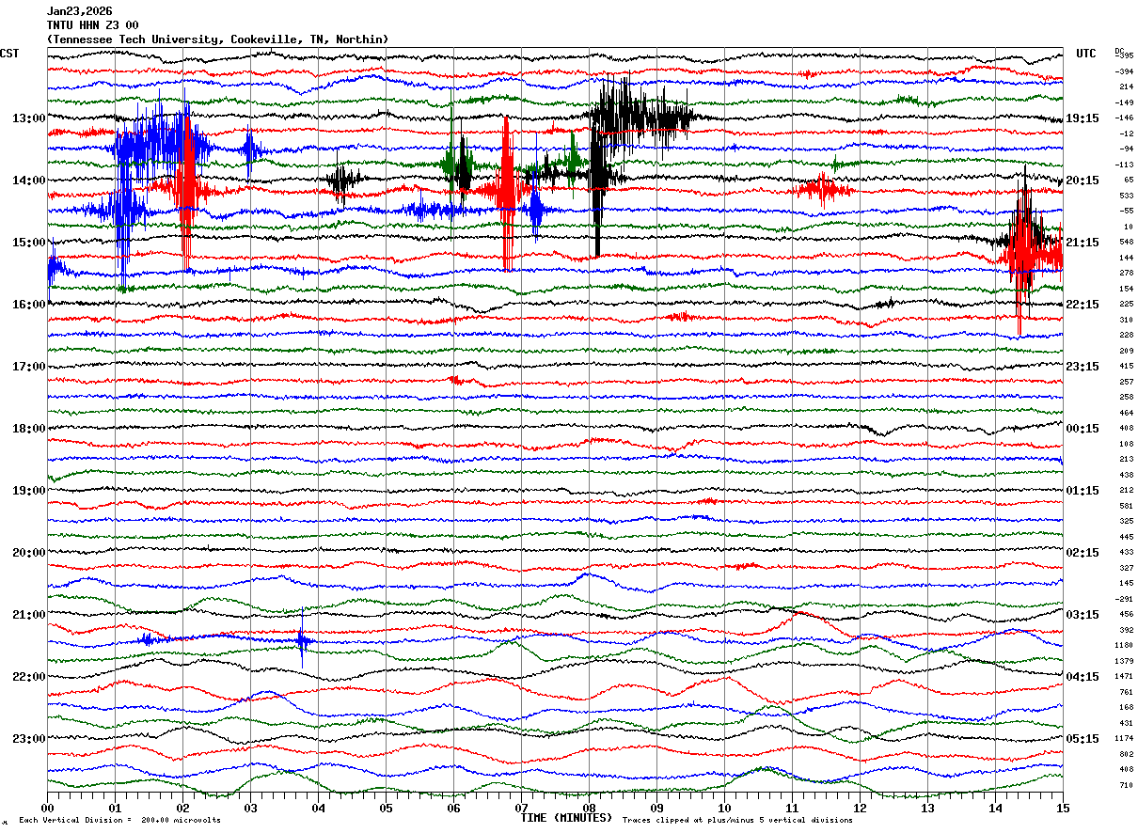Screen dimensions: 1138x833
Task: Select the 15:00 CST time label
Action: (x=29, y=243)
